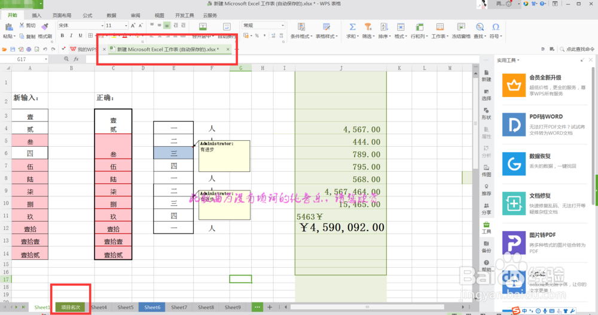Switch to the Insert (插入) ribbon tab
The image size is (598, 315).
coord(36,16)
